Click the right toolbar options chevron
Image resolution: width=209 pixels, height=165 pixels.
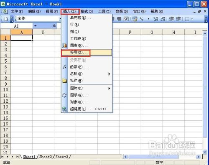pyautogui.click(x=206, y=19)
